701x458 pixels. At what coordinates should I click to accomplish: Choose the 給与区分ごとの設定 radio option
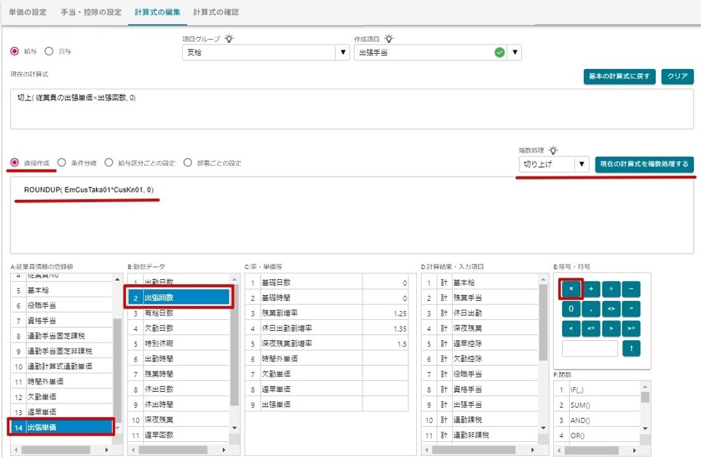pos(108,163)
